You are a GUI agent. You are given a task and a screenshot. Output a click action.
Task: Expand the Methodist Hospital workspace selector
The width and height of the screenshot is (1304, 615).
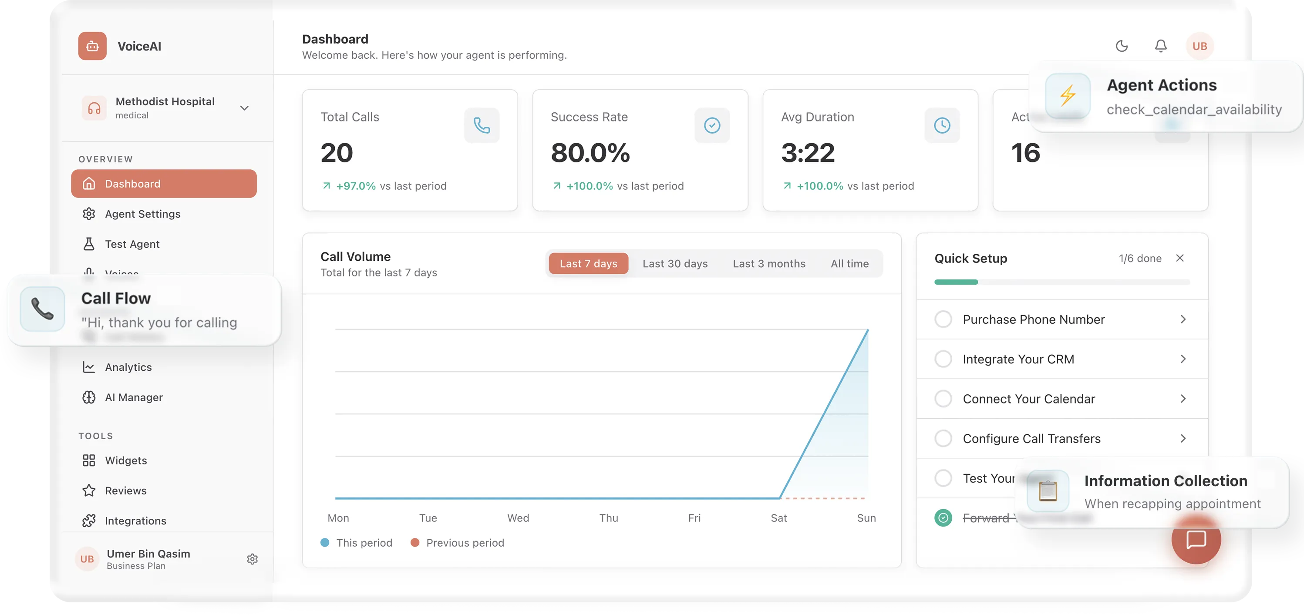click(245, 108)
